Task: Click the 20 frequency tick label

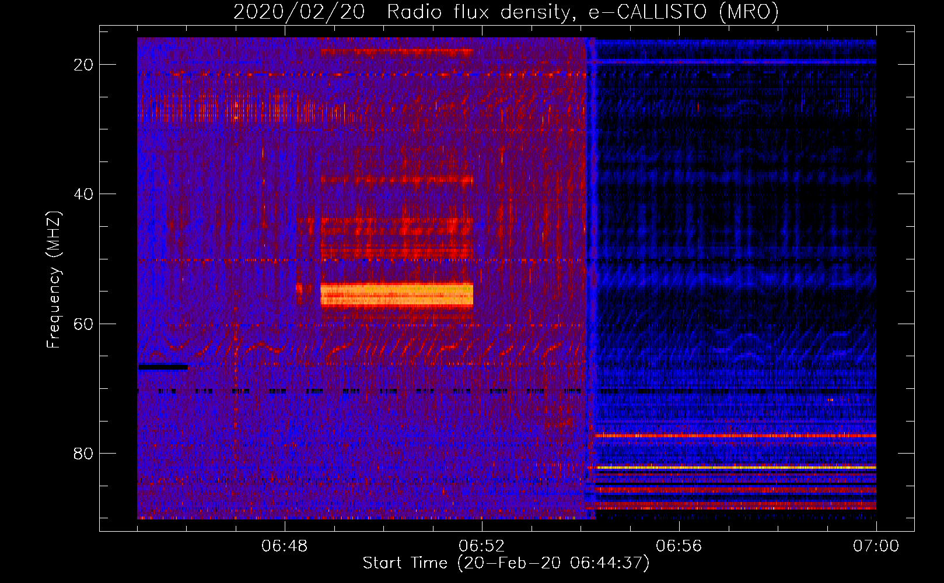Action: (83, 65)
